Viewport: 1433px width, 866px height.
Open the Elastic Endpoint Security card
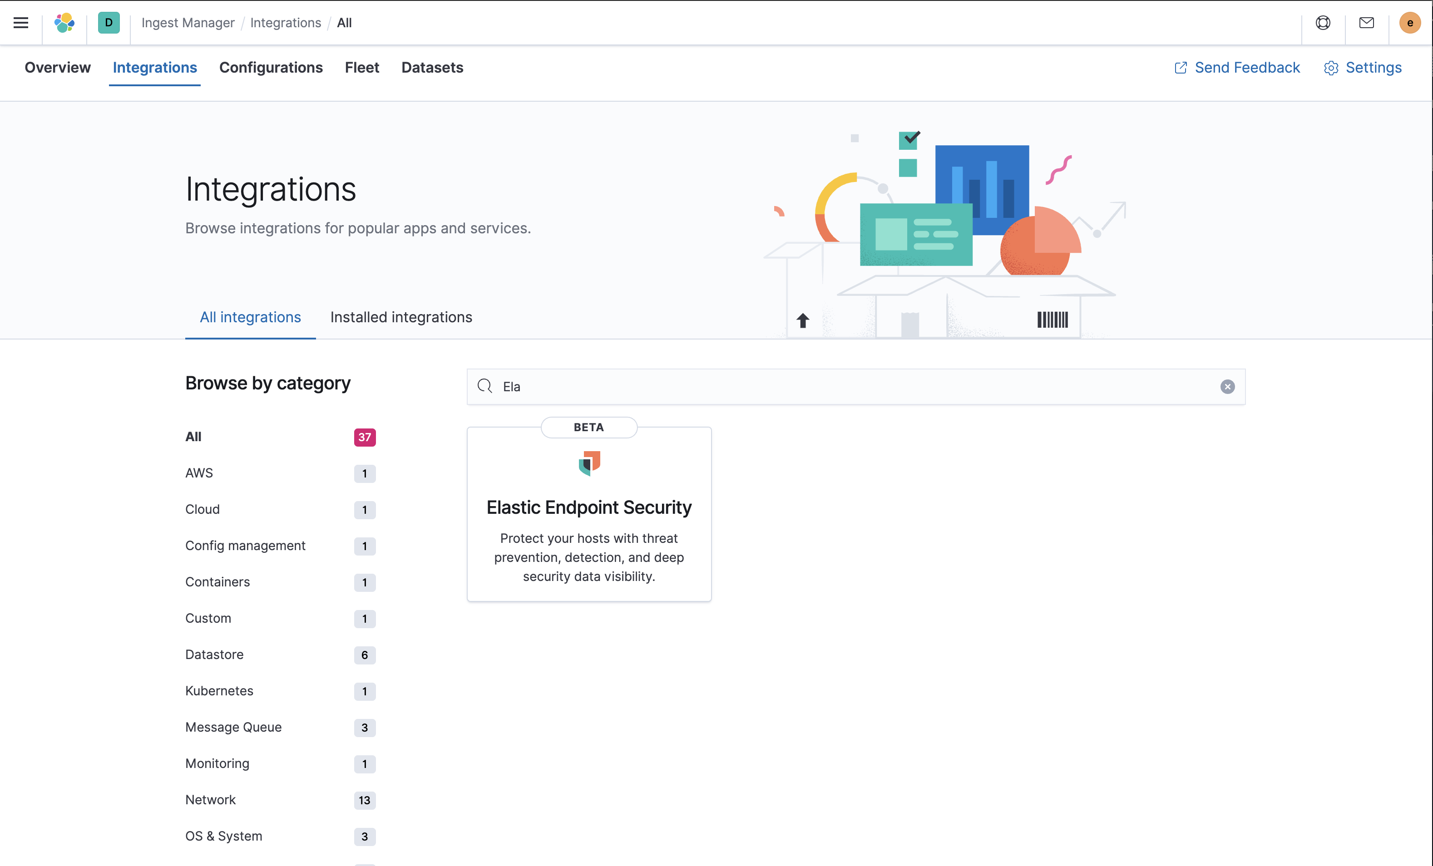click(x=588, y=514)
